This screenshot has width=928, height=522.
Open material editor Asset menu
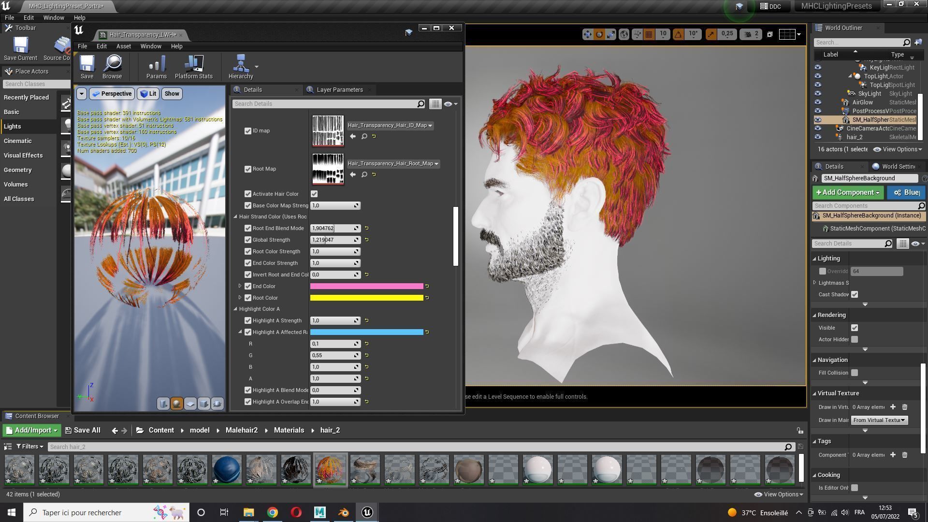123,46
